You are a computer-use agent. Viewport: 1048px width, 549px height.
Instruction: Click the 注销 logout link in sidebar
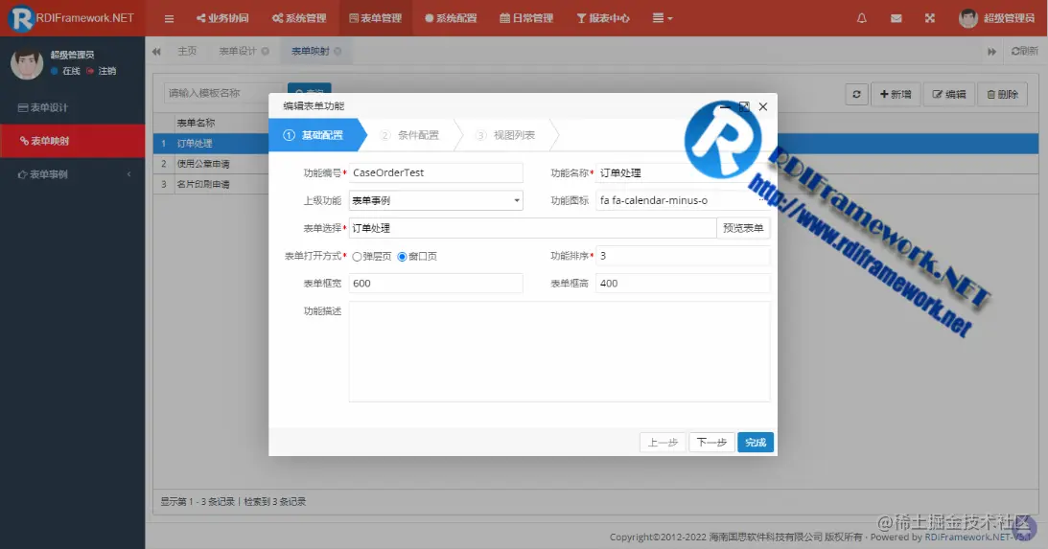[x=103, y=71]
